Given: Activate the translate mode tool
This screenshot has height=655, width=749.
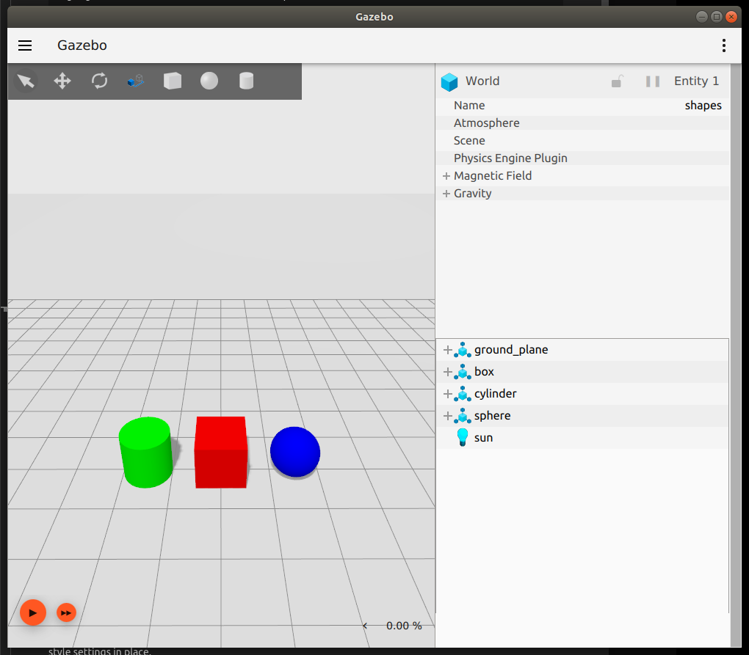Looking at the screenshot, I should pyautogui.click(x=62, y=81).
